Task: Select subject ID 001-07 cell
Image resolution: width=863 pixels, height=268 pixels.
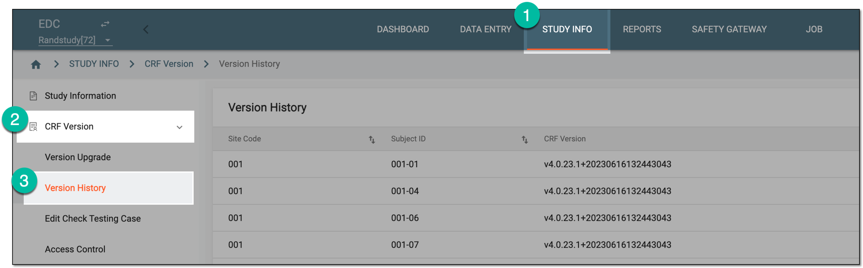Action: pos(405,245)
